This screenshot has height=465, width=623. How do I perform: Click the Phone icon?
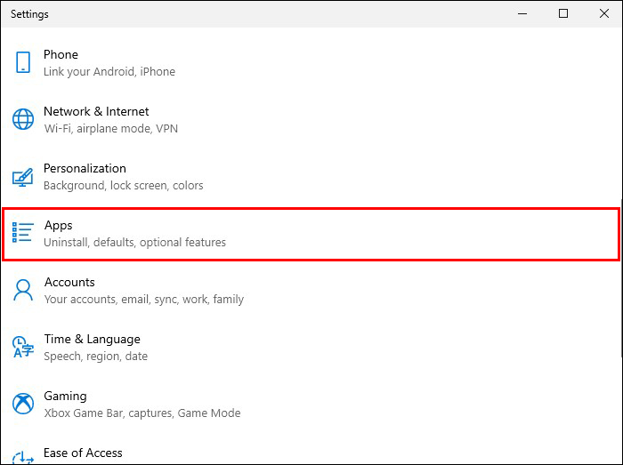point(23,62)
